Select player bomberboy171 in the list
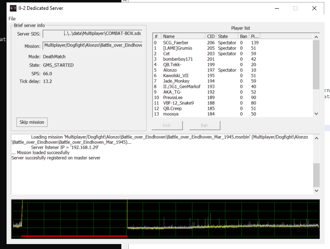 tap(178, 59)
